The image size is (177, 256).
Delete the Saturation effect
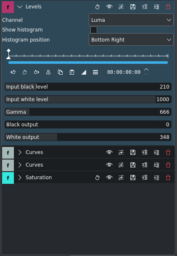[168, 178]
